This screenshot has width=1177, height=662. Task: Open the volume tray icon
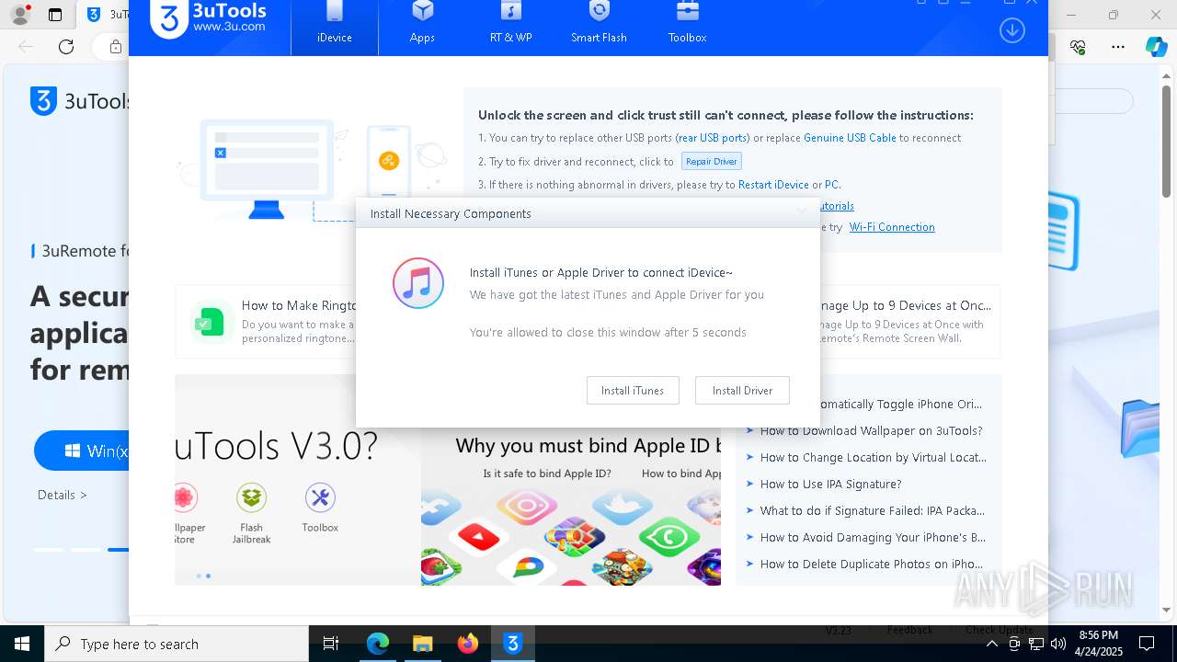pos(1057,644)
